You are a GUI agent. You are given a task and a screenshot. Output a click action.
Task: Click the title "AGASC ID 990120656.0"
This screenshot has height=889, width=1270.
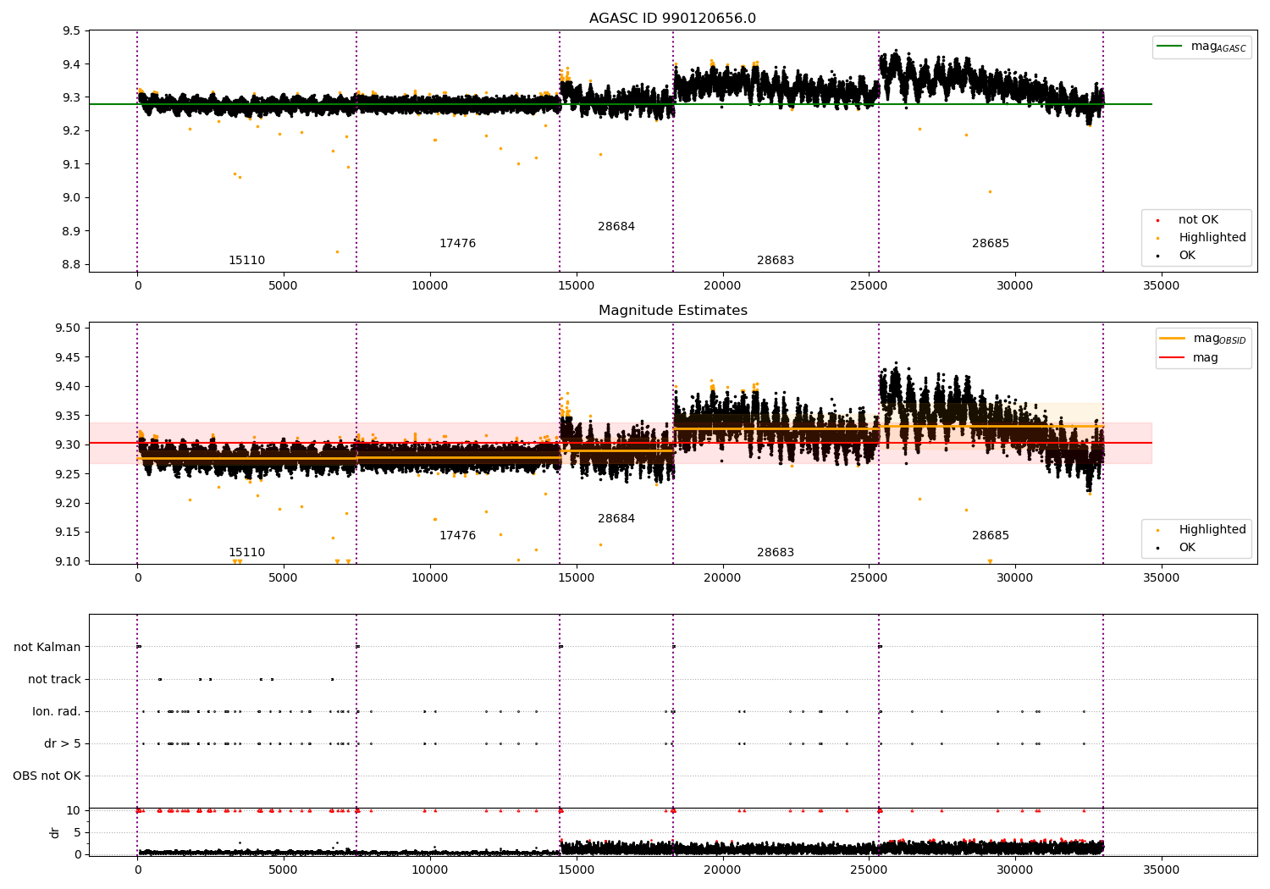pos(672,19)
